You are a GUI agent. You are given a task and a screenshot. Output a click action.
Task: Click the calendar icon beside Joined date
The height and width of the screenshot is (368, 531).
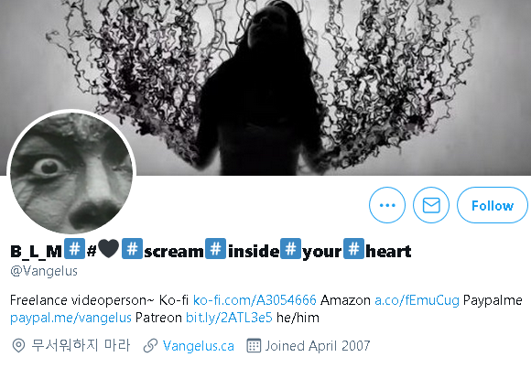254,346
